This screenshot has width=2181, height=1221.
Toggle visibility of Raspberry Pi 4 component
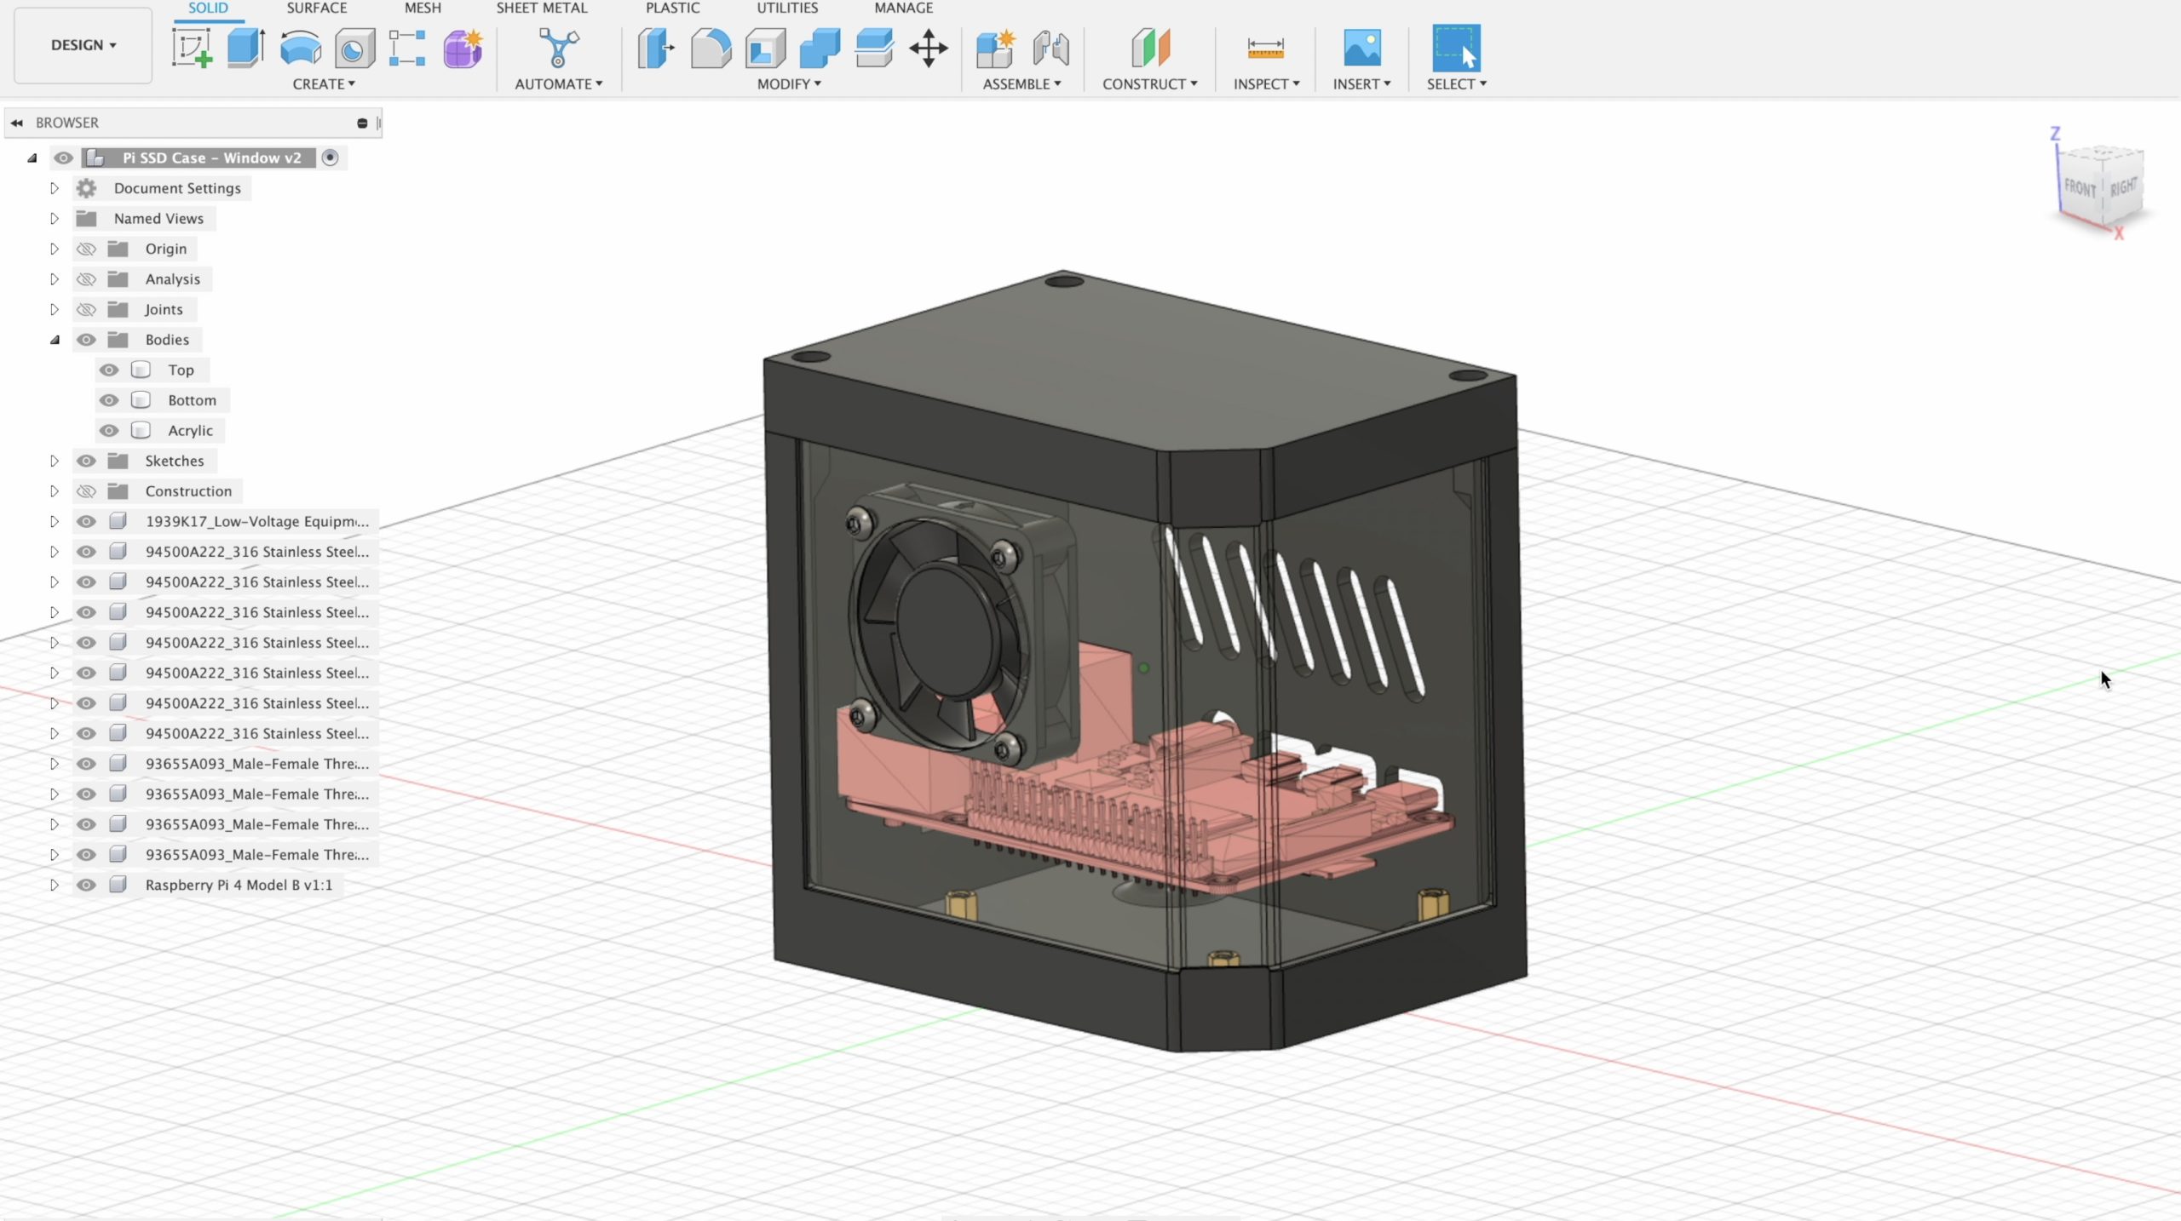[85, 883]
